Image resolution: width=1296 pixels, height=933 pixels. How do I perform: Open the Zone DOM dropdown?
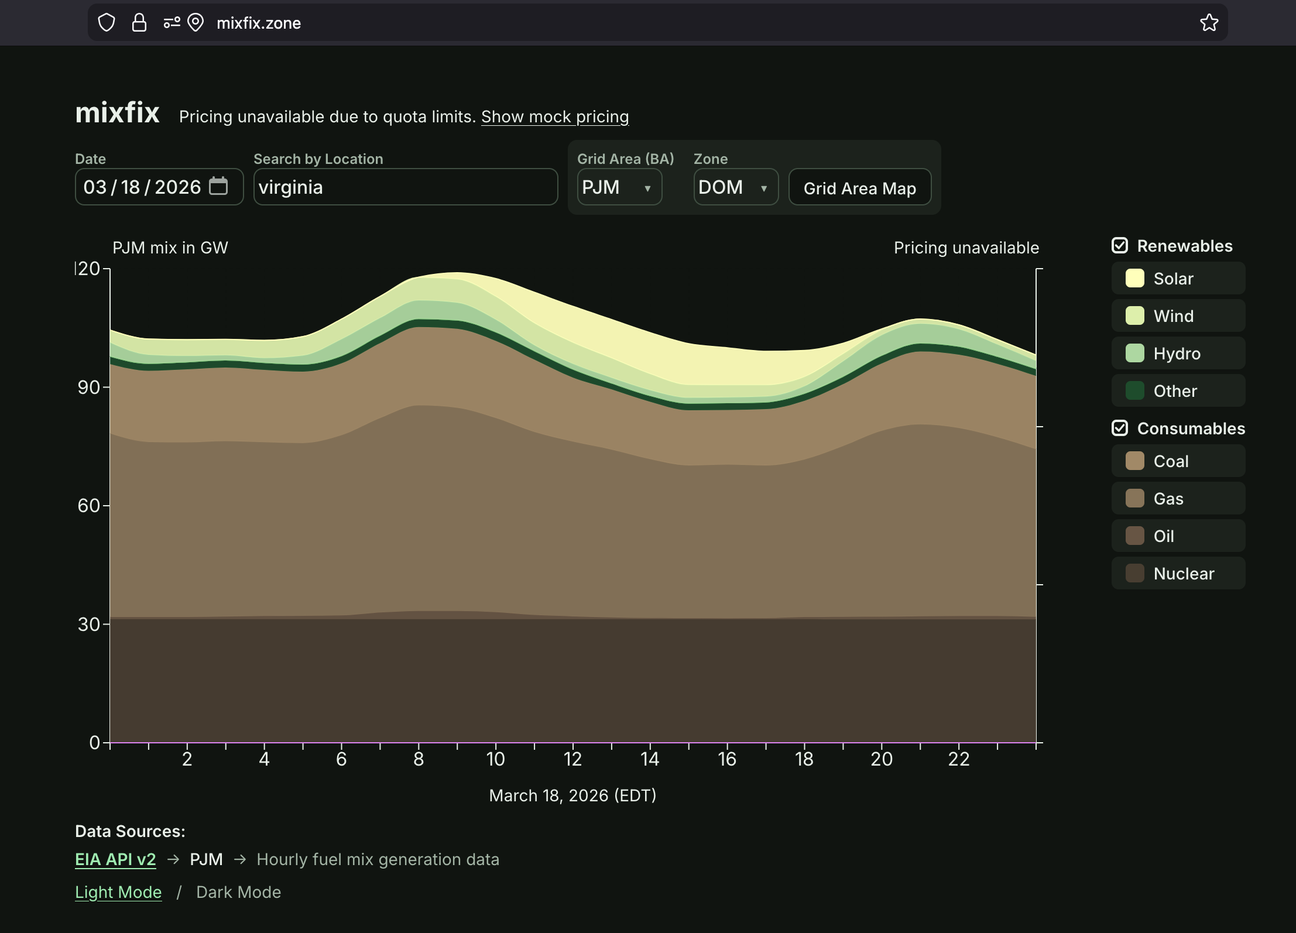735,187
